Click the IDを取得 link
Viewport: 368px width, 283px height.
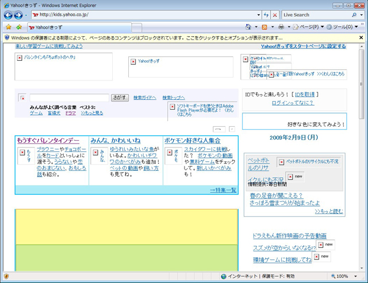(x=305, y=94)
